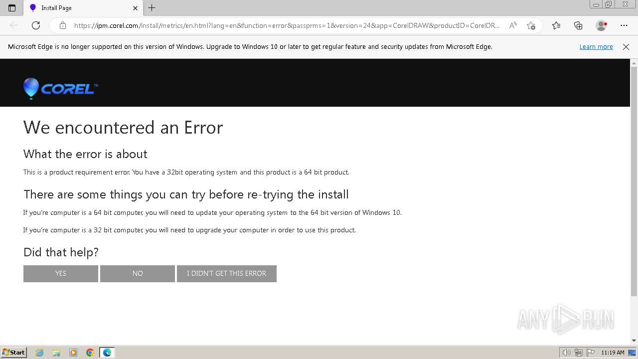The height and width of the screenshot is (359, 638).
Task: Click the Did that help? heading
Action: coord(61,252)
